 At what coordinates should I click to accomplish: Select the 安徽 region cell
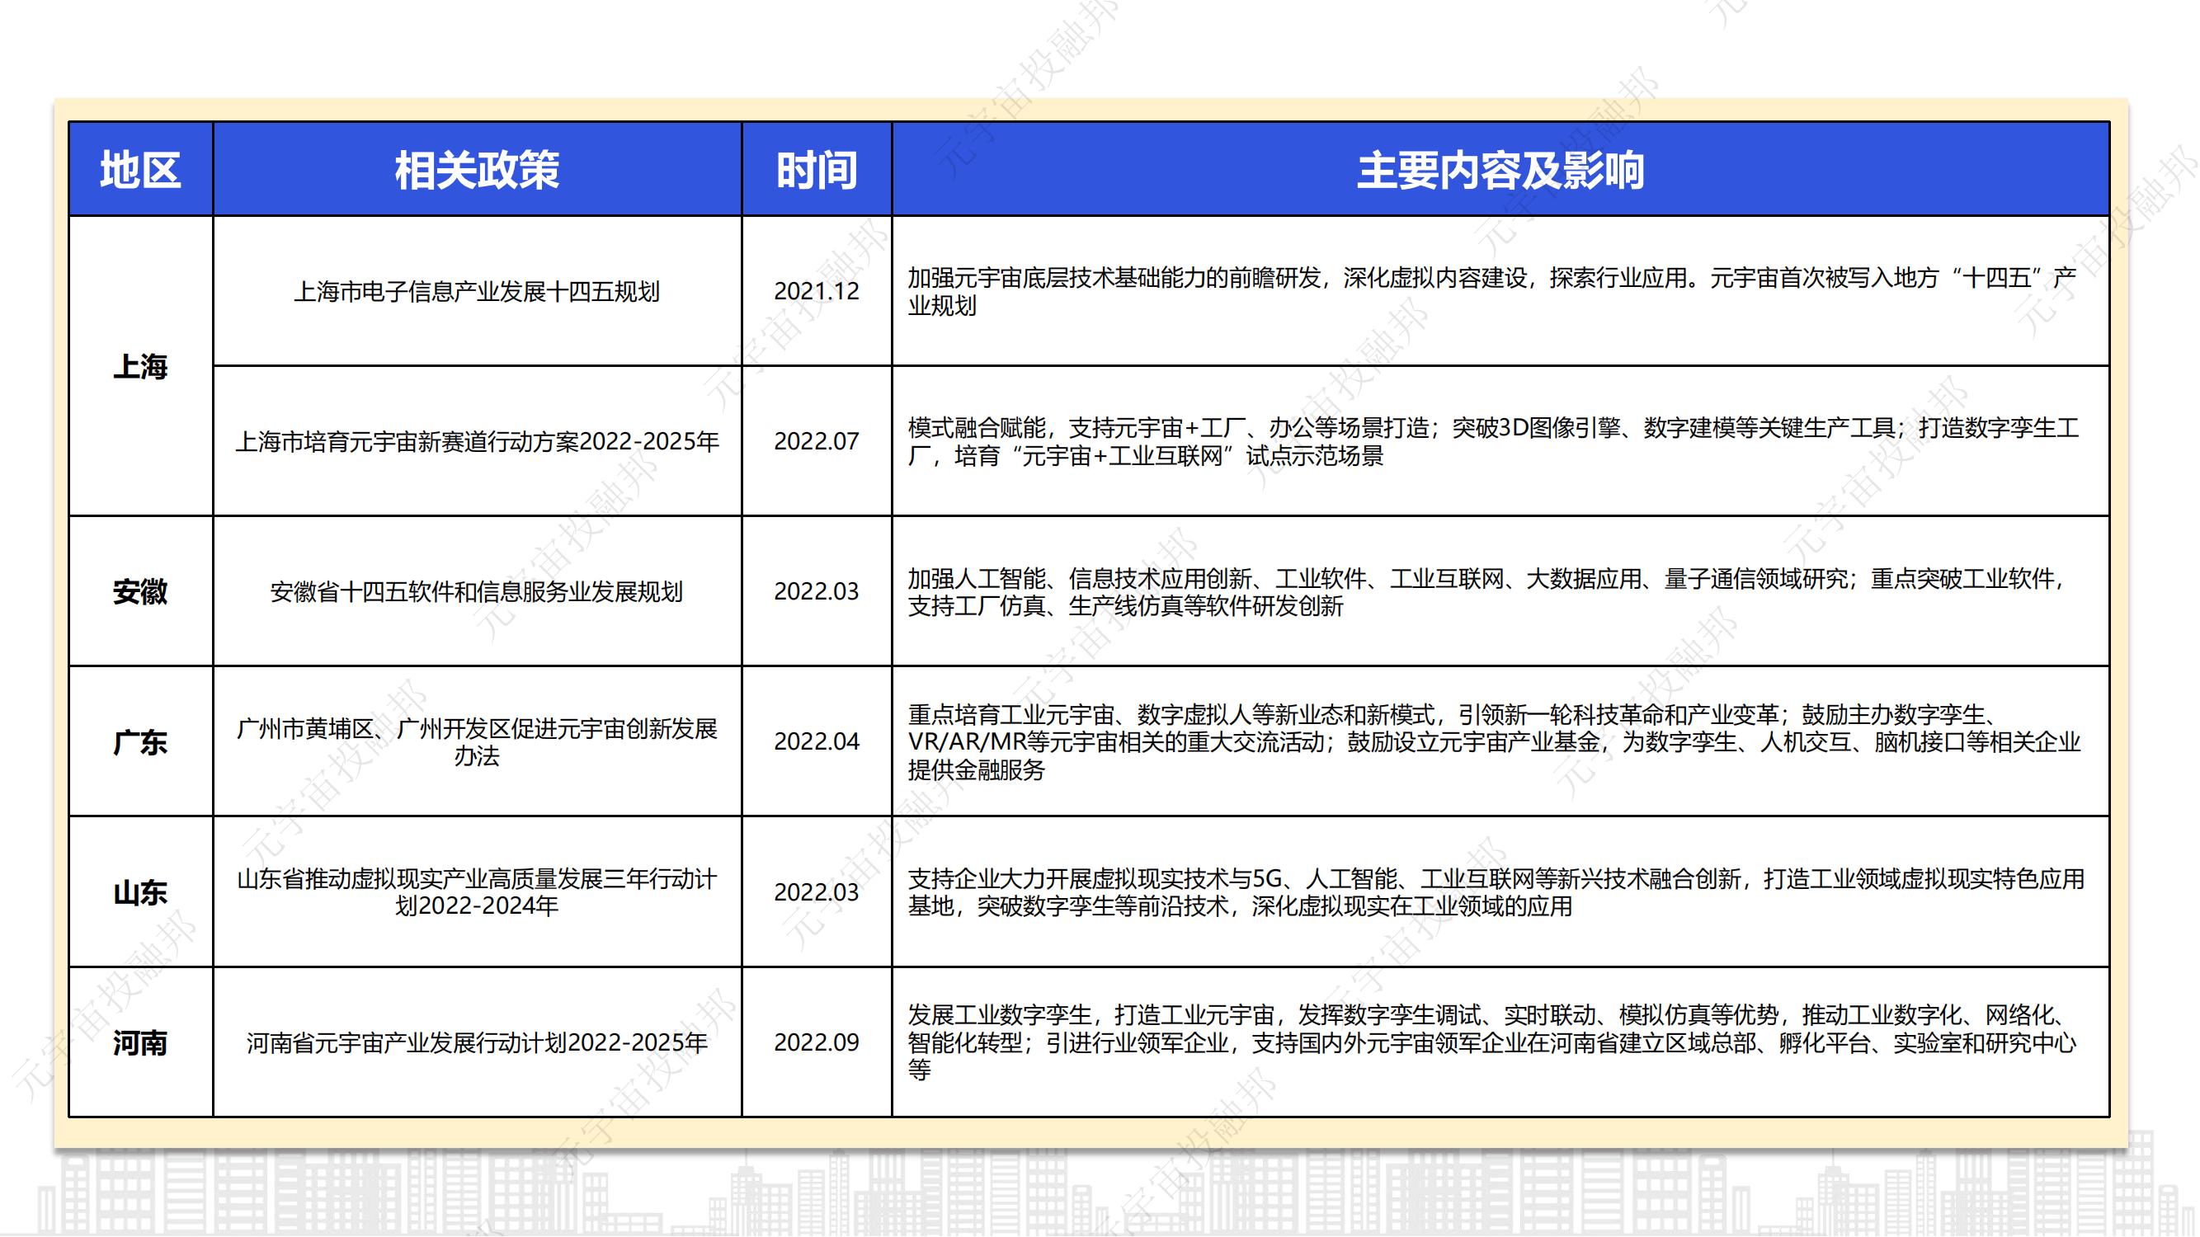click(140, 591)
